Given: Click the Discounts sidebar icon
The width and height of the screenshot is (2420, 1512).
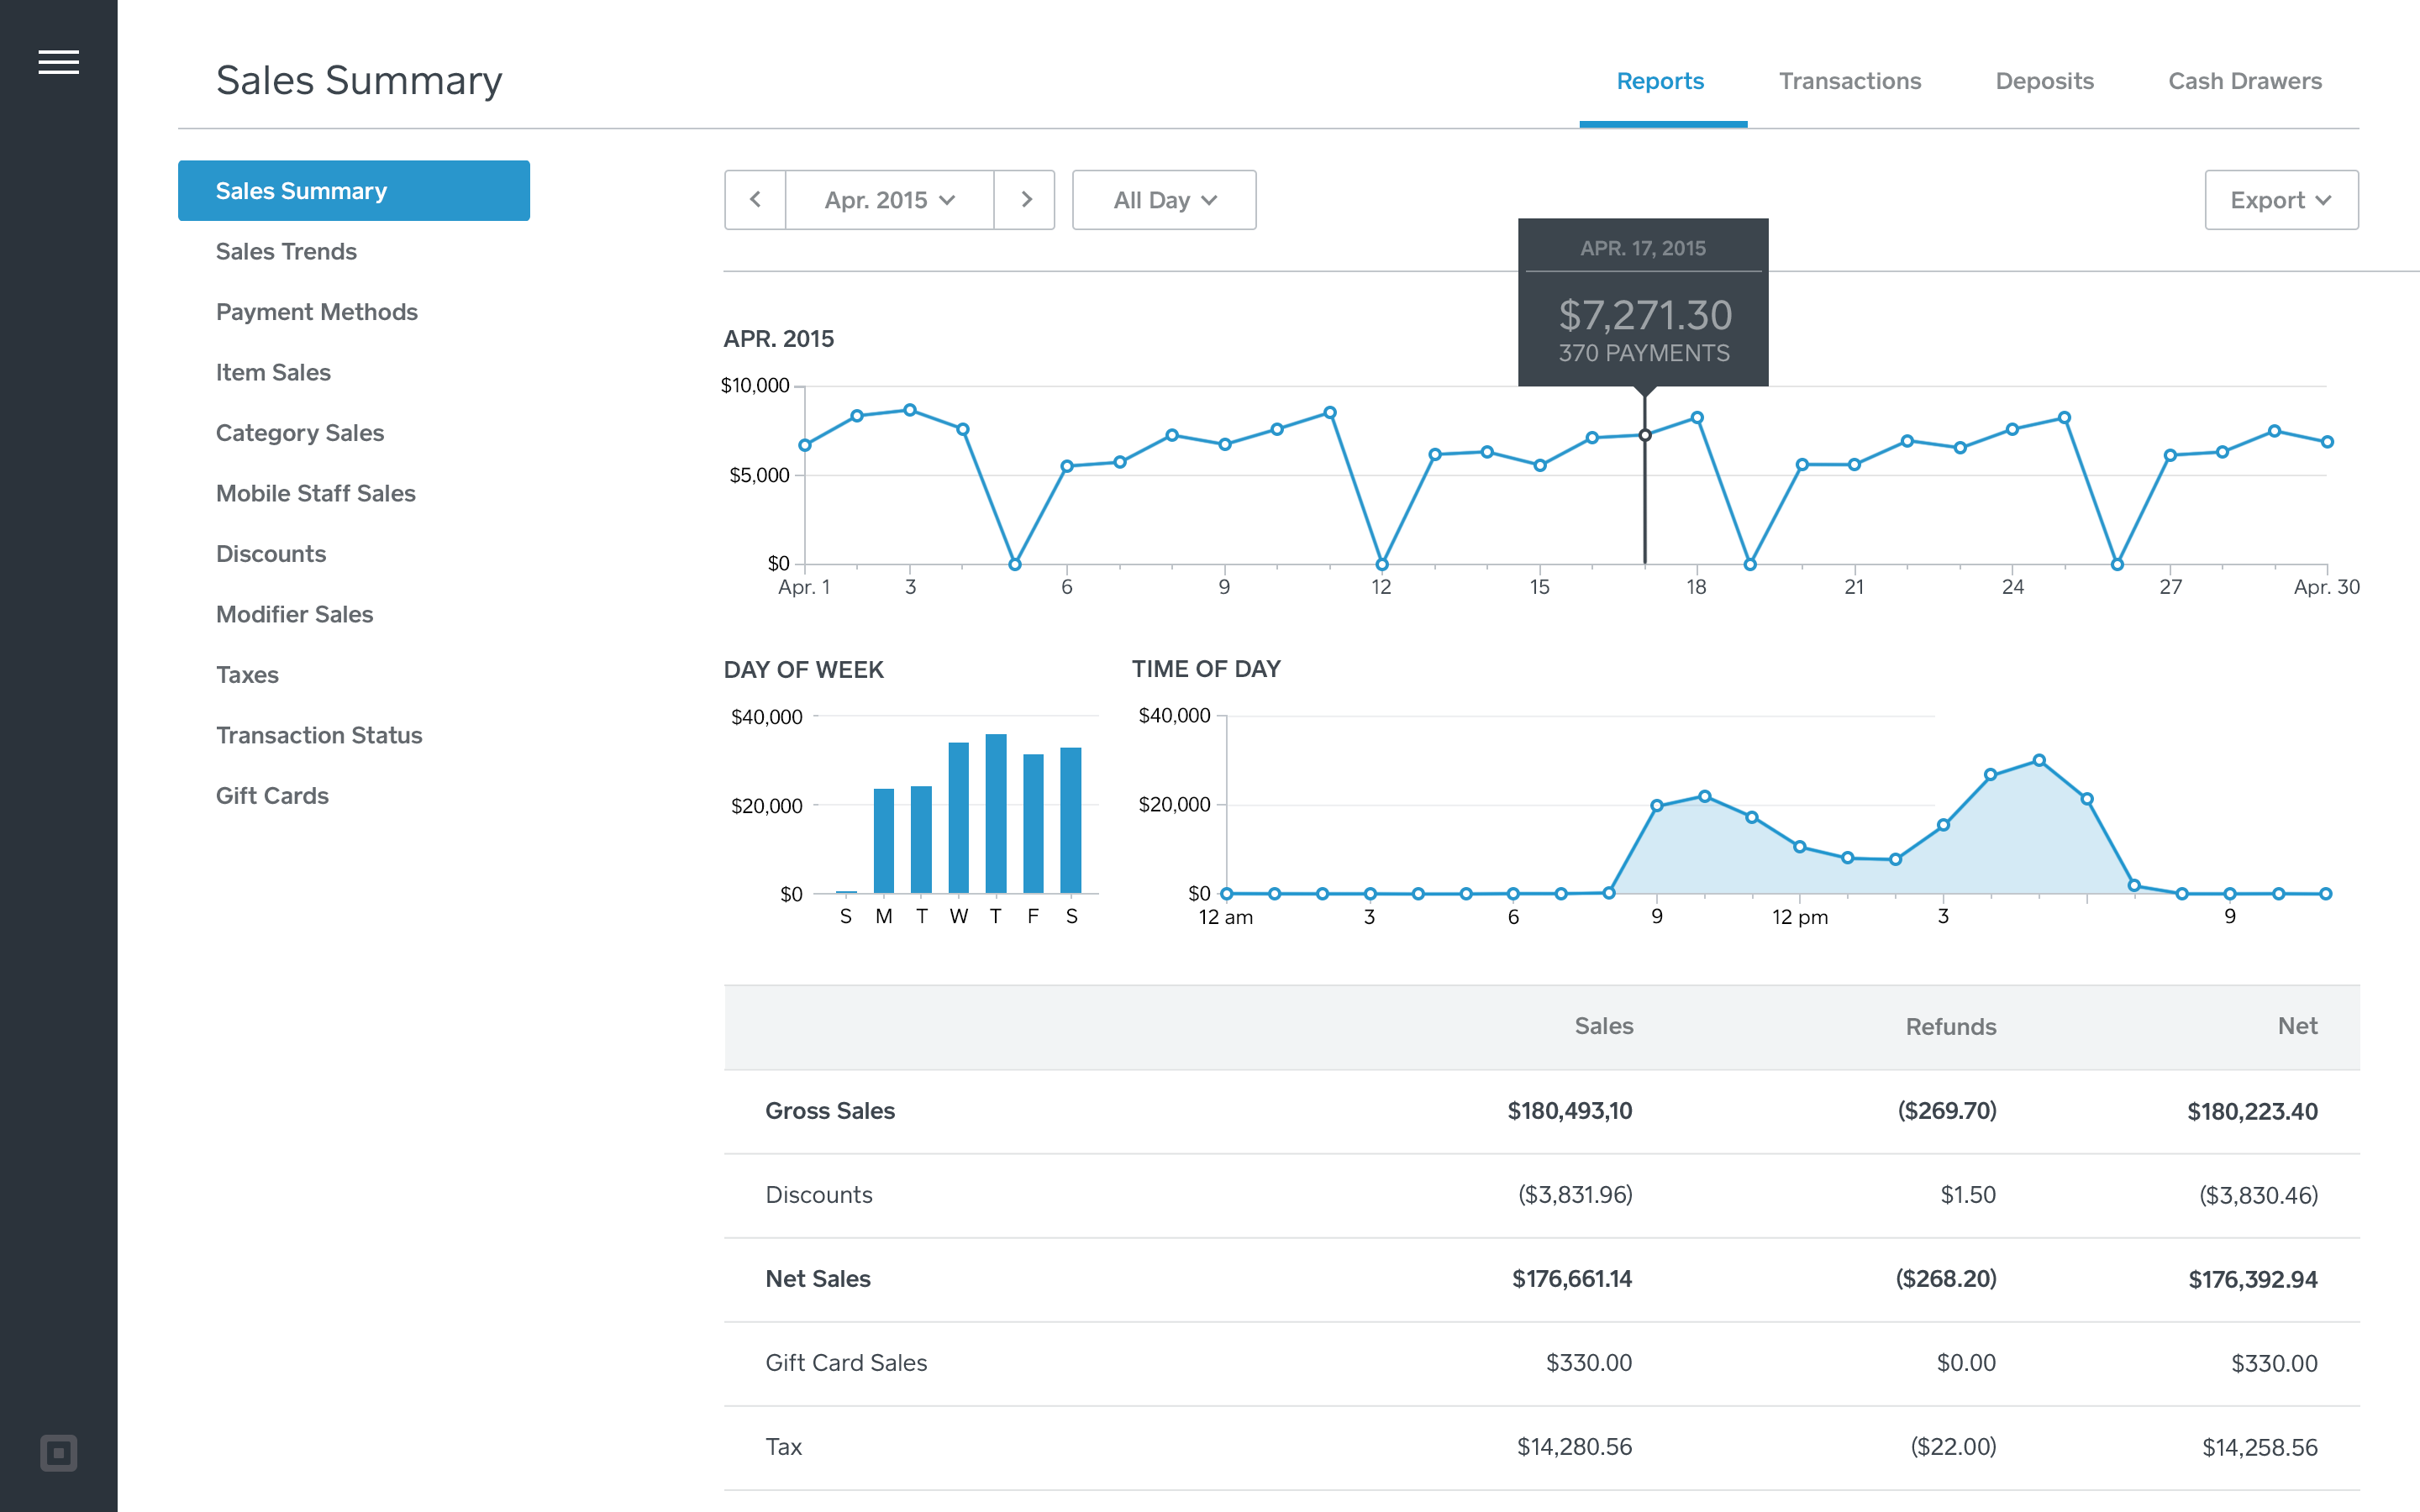Looking at the screenshot, I should tap(271, 552).
